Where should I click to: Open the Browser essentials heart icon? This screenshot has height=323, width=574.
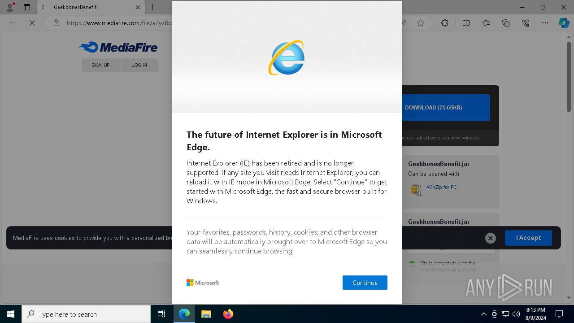point(526,23)
